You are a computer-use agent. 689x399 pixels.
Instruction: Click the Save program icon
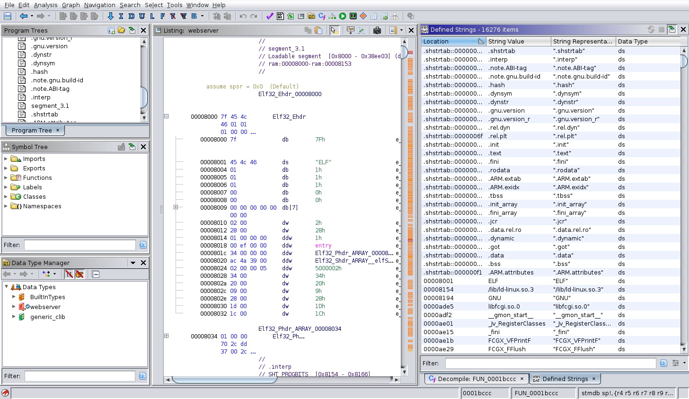[x=8, y=16]
